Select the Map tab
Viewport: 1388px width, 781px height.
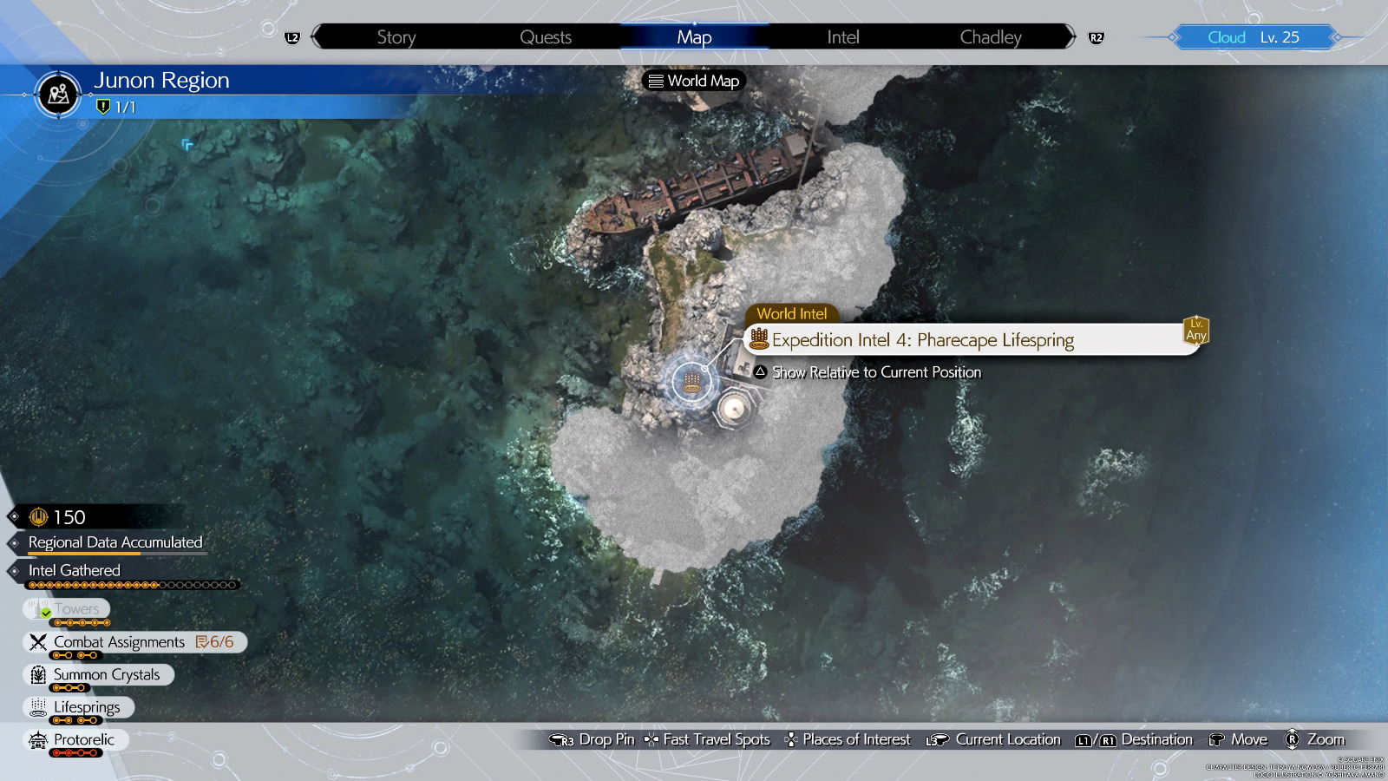tap(694, 37)
